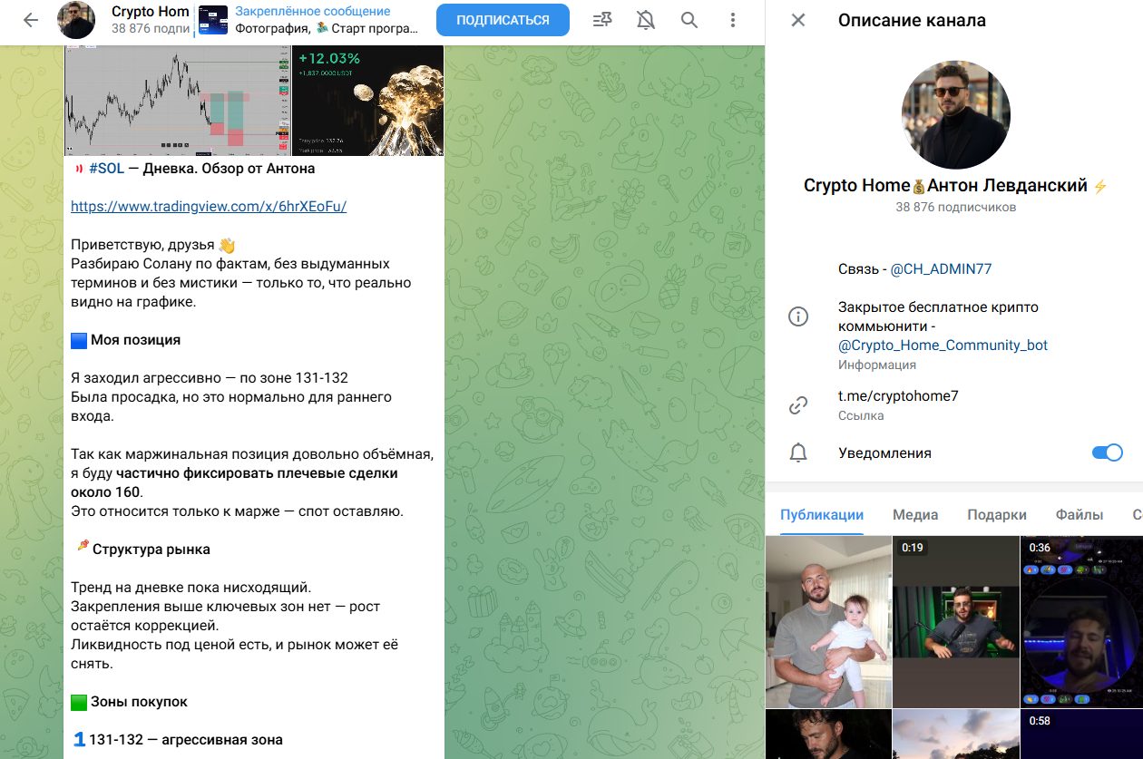Open pinned messages list icon

tap(601, 20)
